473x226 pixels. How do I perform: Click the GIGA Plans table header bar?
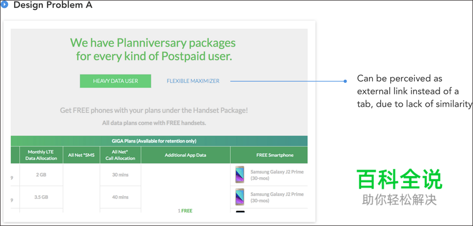tap(159, 141)
